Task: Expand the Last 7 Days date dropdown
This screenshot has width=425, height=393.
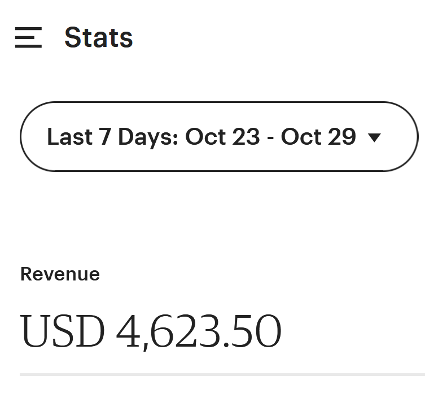Action: click(x=219, y=137)
